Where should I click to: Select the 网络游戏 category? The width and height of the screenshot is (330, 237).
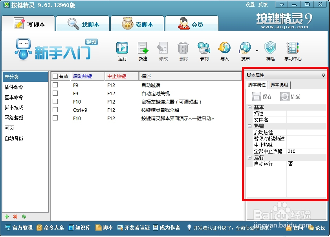[x=25, y=118]
